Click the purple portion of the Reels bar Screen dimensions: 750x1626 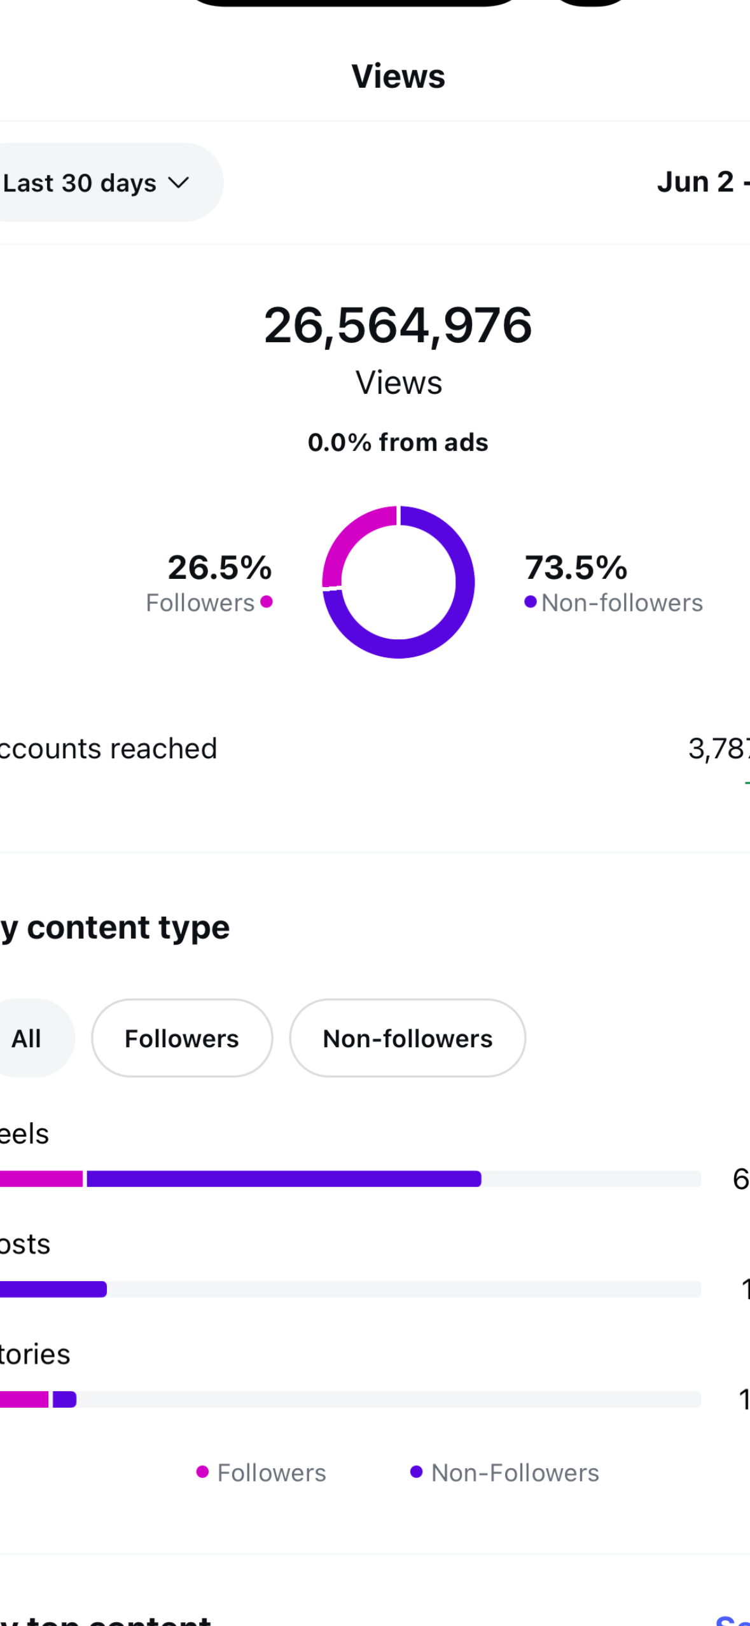pos(283,1179)
